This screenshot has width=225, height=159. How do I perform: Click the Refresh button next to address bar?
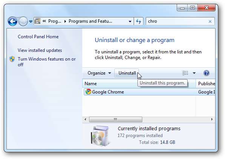(139, 22)
